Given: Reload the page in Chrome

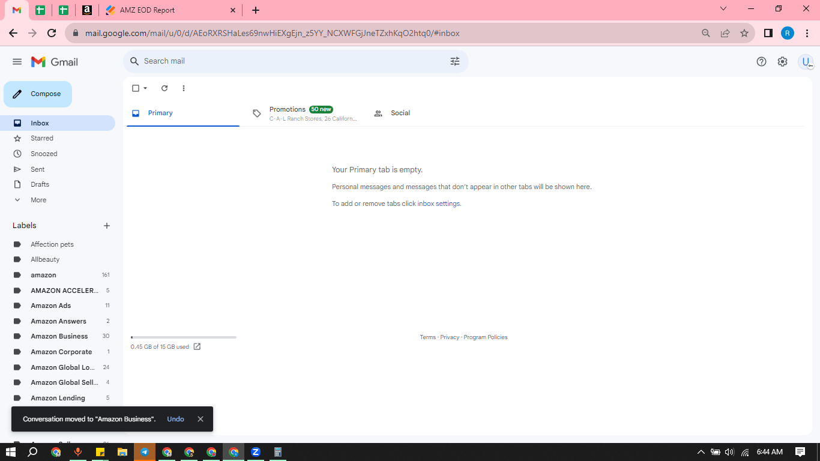Looking at the screenshot, I should [x=52, y=33].
